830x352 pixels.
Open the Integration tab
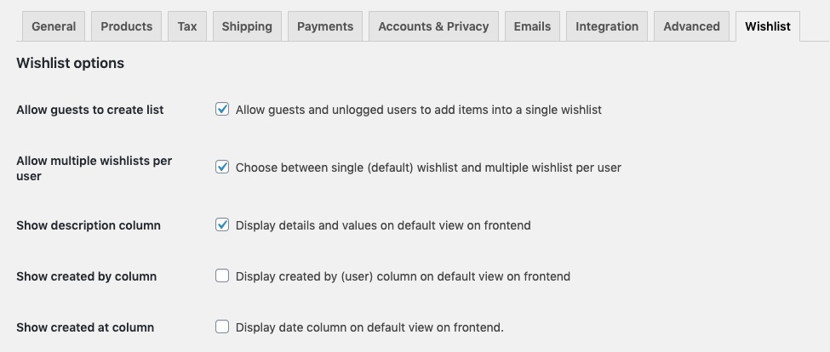pyautogui.click(x=607, y=26)
